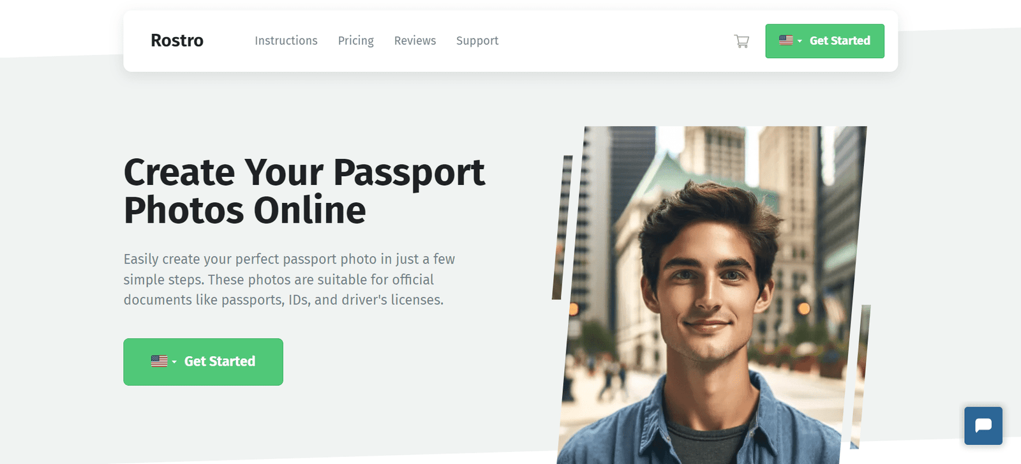Screen dimensions: 1021x464
Task: Click the slanted image strip left of portrait
Action: tap(562, 227)
